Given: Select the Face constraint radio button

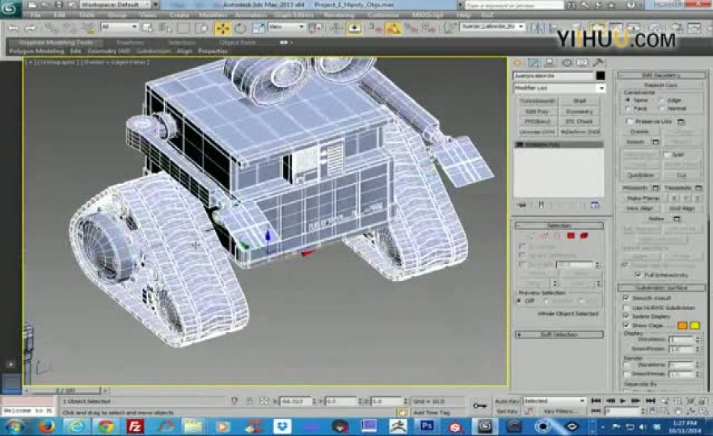Looking at the screenshot, I should [x=628, y=108].
